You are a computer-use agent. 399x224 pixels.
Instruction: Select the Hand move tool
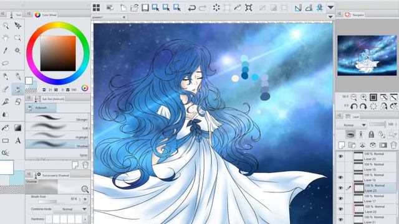[x=6, y=38]
